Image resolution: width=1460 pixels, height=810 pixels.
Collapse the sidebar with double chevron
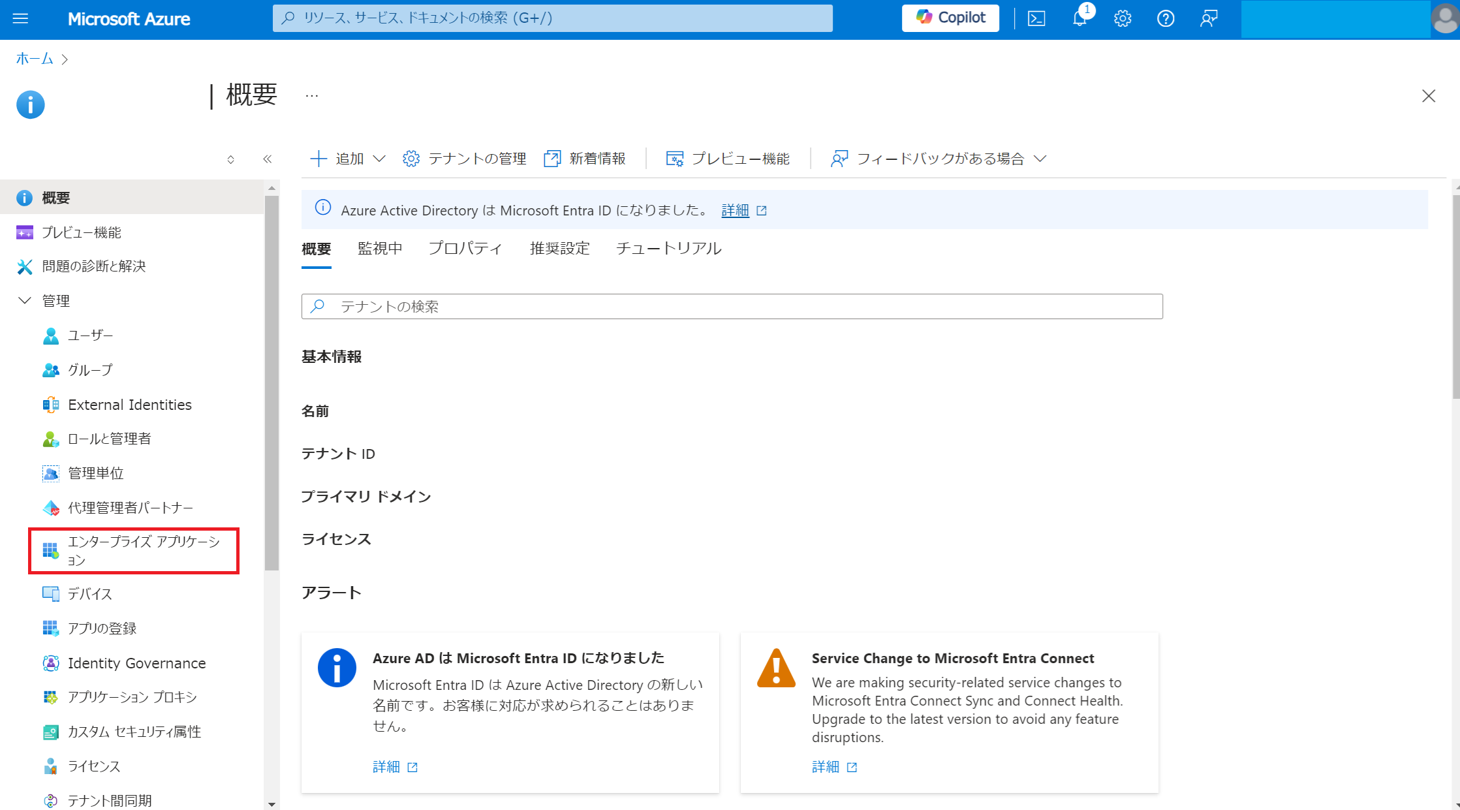267,159
